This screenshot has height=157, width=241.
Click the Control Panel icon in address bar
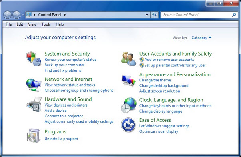point(29,15)
